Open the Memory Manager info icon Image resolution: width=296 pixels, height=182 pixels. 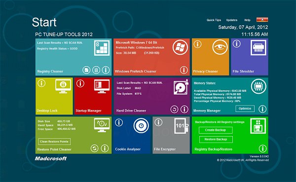coord(262,109)
